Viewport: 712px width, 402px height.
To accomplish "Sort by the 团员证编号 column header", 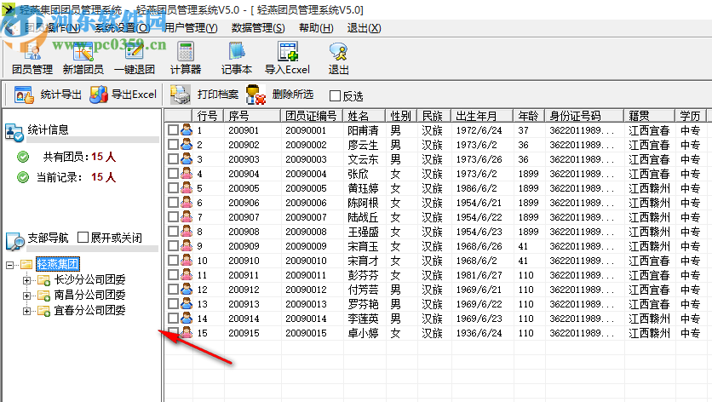I will coord(312,116).
